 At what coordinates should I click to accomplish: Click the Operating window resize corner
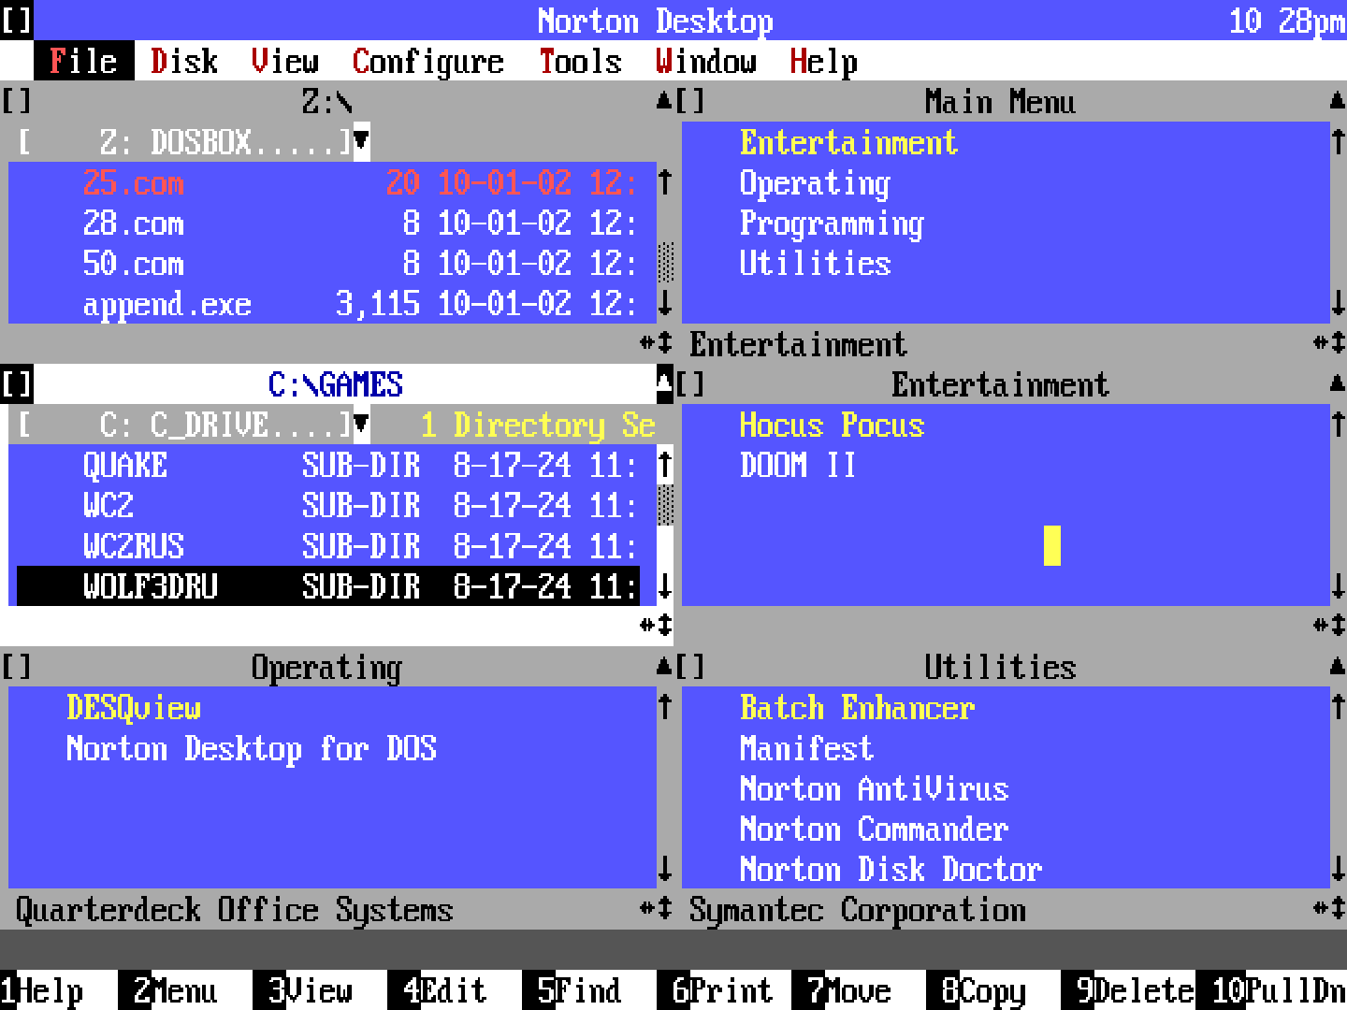657,909
